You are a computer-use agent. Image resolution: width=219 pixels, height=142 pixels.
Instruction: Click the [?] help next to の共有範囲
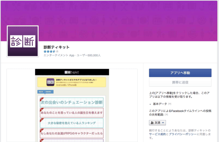click(x=166, y=115)
